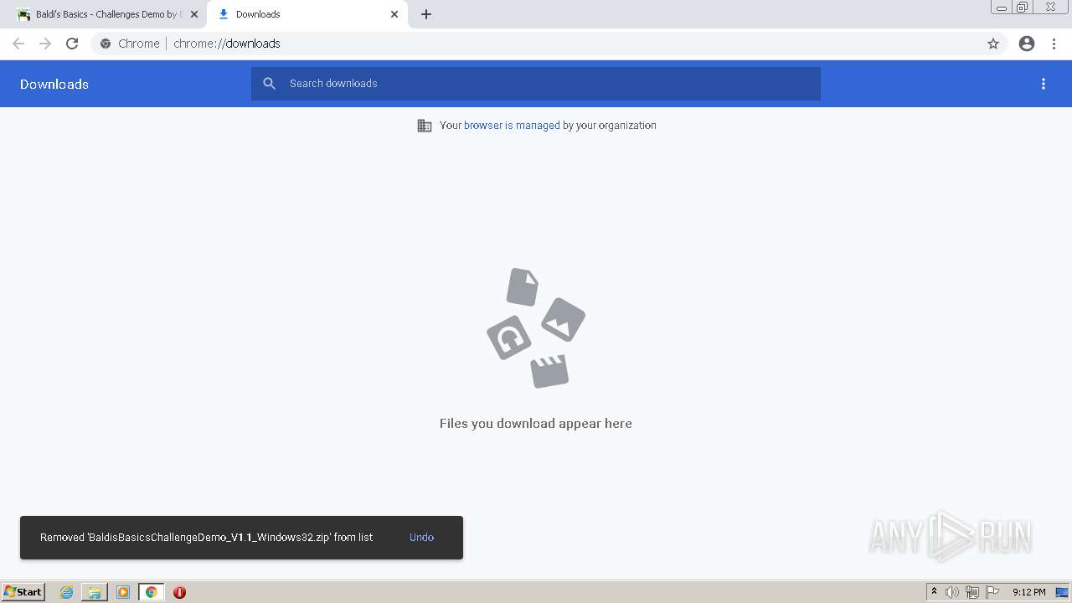Screen dimensions: 1072x603
Task: Click the Search downloads field
Action: 536,84
